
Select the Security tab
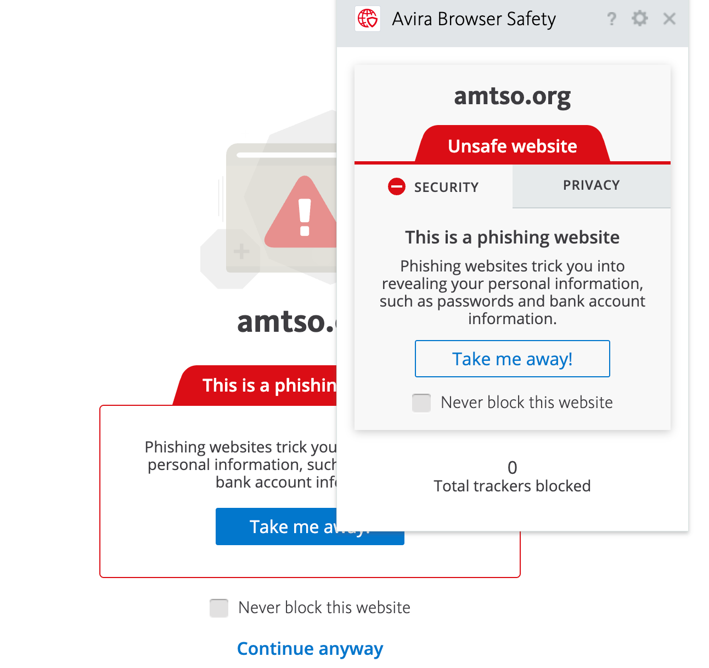coord(446,187)
